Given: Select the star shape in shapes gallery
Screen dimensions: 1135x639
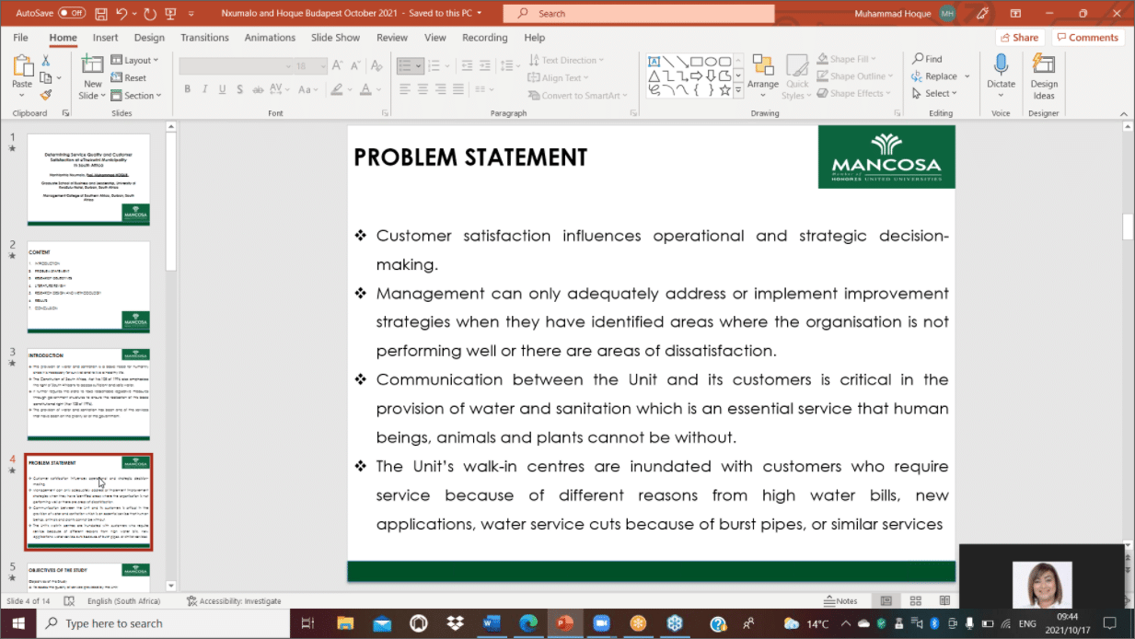Looking at the screenshot, I should coord(724,91).
